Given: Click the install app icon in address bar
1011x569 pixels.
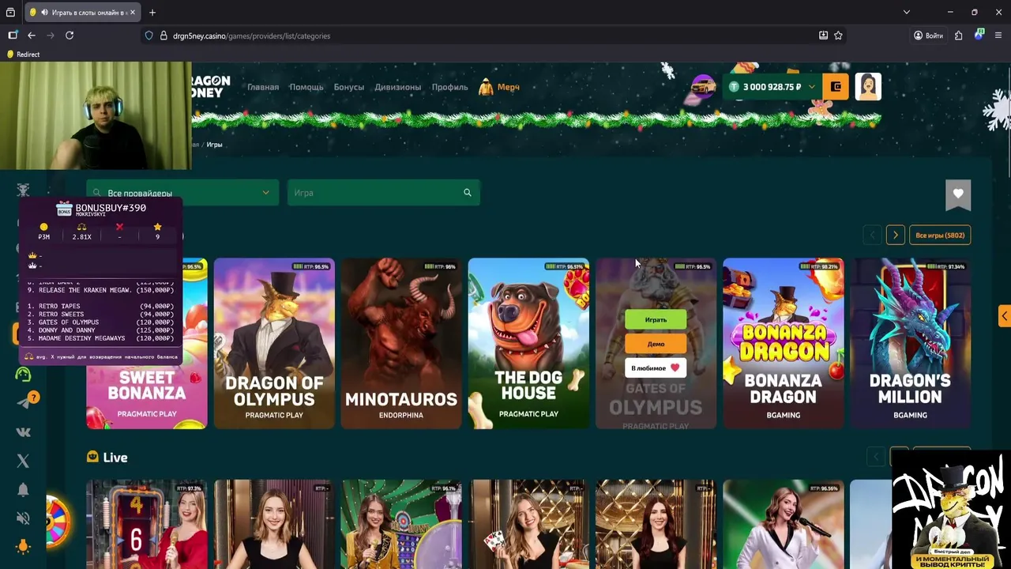Looking at the screenshot, I should pos(823,36).
